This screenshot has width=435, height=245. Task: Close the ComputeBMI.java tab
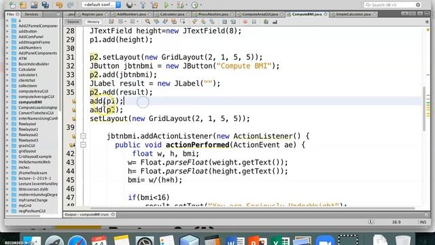tap(326, 14)
